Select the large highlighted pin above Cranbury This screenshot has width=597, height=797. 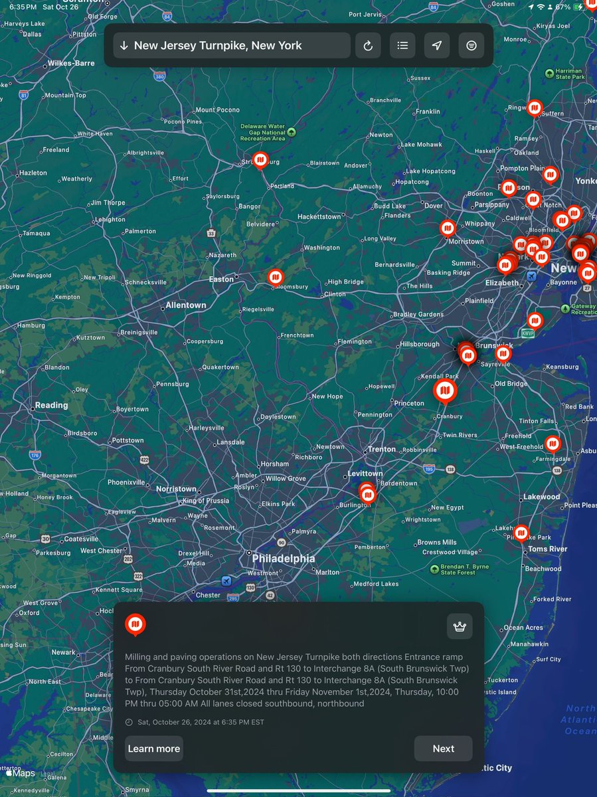[x=445, y=392]
